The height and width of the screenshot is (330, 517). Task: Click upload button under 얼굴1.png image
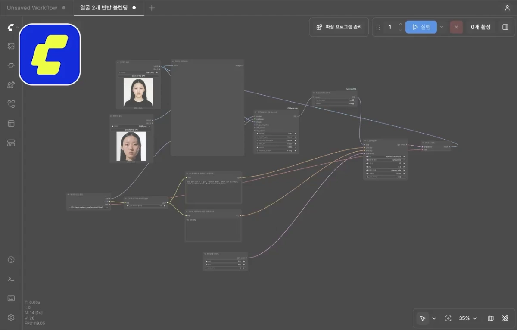[138, 76]
